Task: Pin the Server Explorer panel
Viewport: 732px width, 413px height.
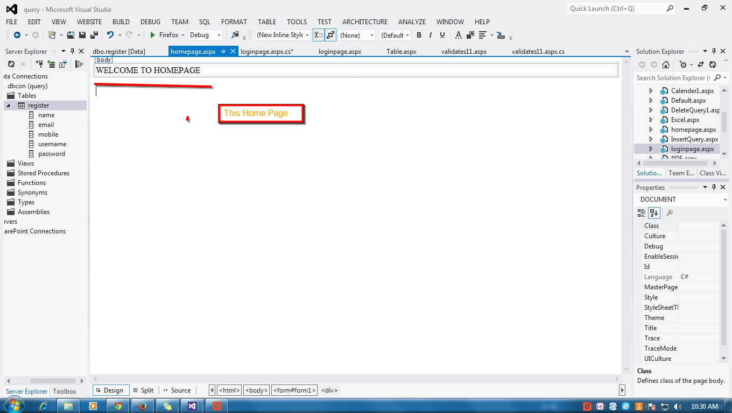Action: (72, 51)
